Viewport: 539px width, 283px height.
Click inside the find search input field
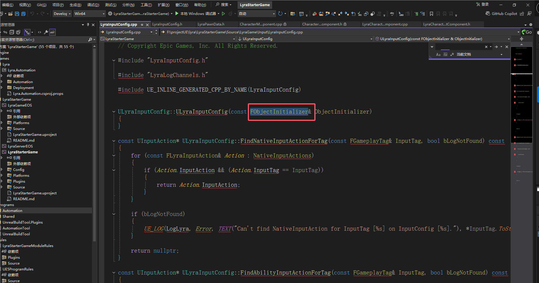click(458, 47)
